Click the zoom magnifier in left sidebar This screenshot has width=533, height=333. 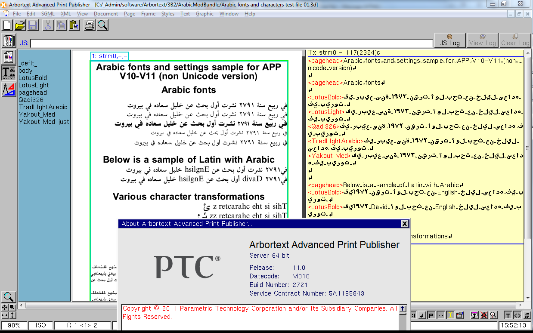[9, 297]
